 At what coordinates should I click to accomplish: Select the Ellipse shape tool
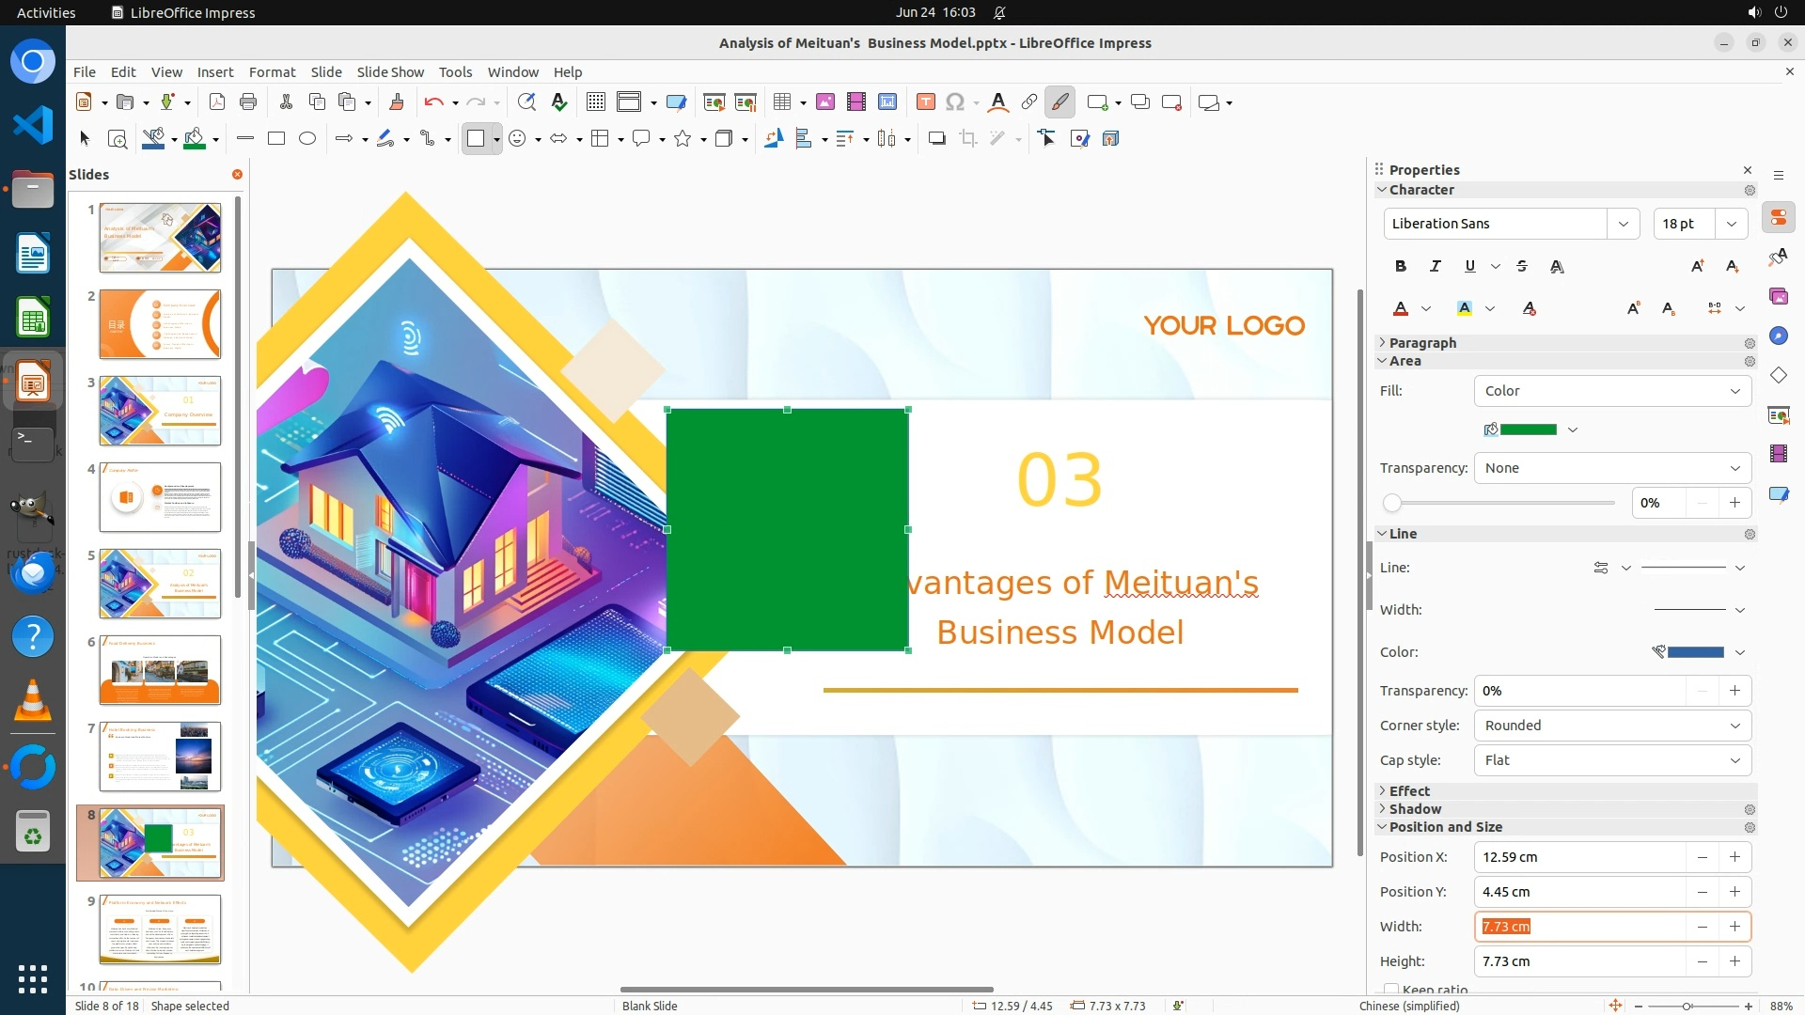point(307,138)
